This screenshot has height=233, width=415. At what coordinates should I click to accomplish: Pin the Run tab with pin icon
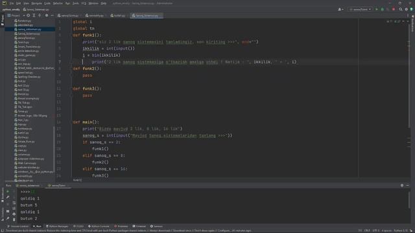coord(8,219)
